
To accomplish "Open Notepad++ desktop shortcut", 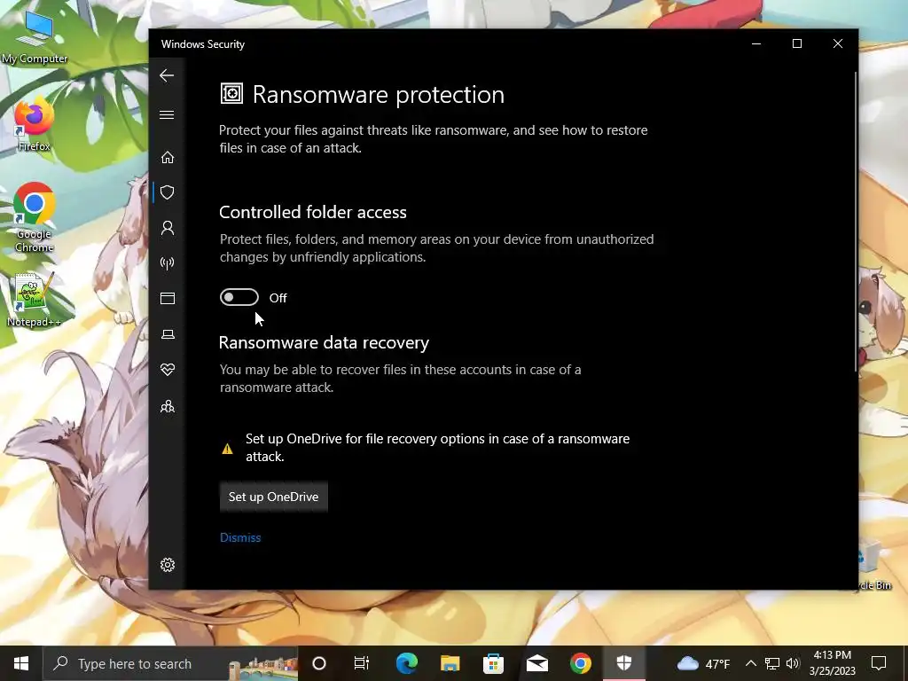I will [35, 300].
